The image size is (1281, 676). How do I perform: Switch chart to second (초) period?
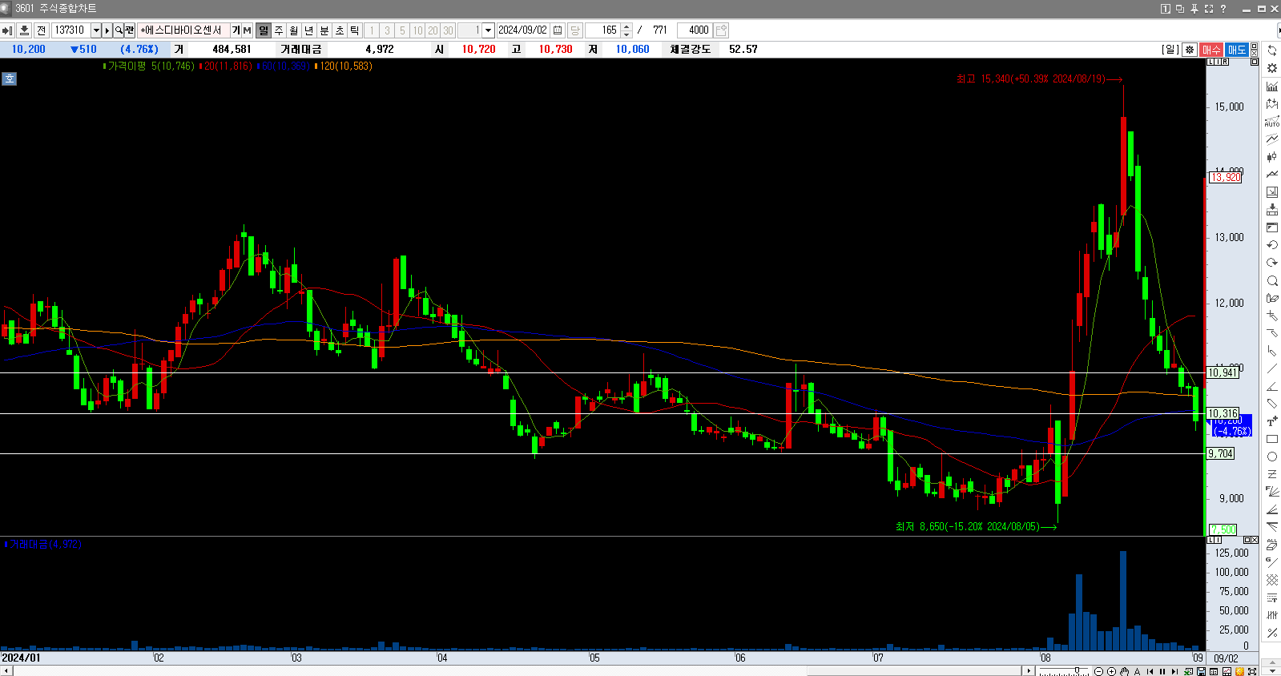pos(340,30)
